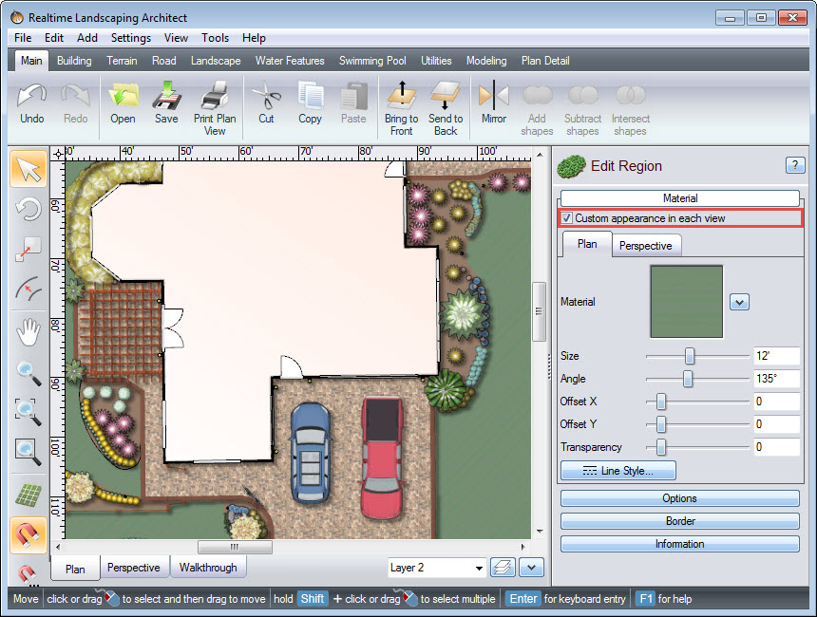Screen dimensions: 817x617
Task: Expand the Options section
Action: 680,498
